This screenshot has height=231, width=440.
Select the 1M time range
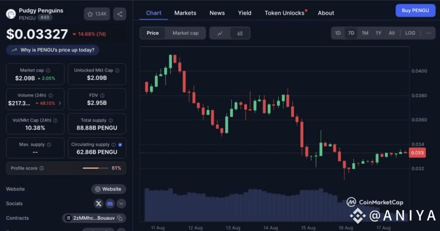coord(365,33)
